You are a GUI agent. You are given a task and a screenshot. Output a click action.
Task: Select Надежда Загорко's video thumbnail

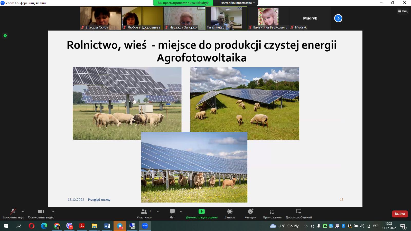[184, 18]
